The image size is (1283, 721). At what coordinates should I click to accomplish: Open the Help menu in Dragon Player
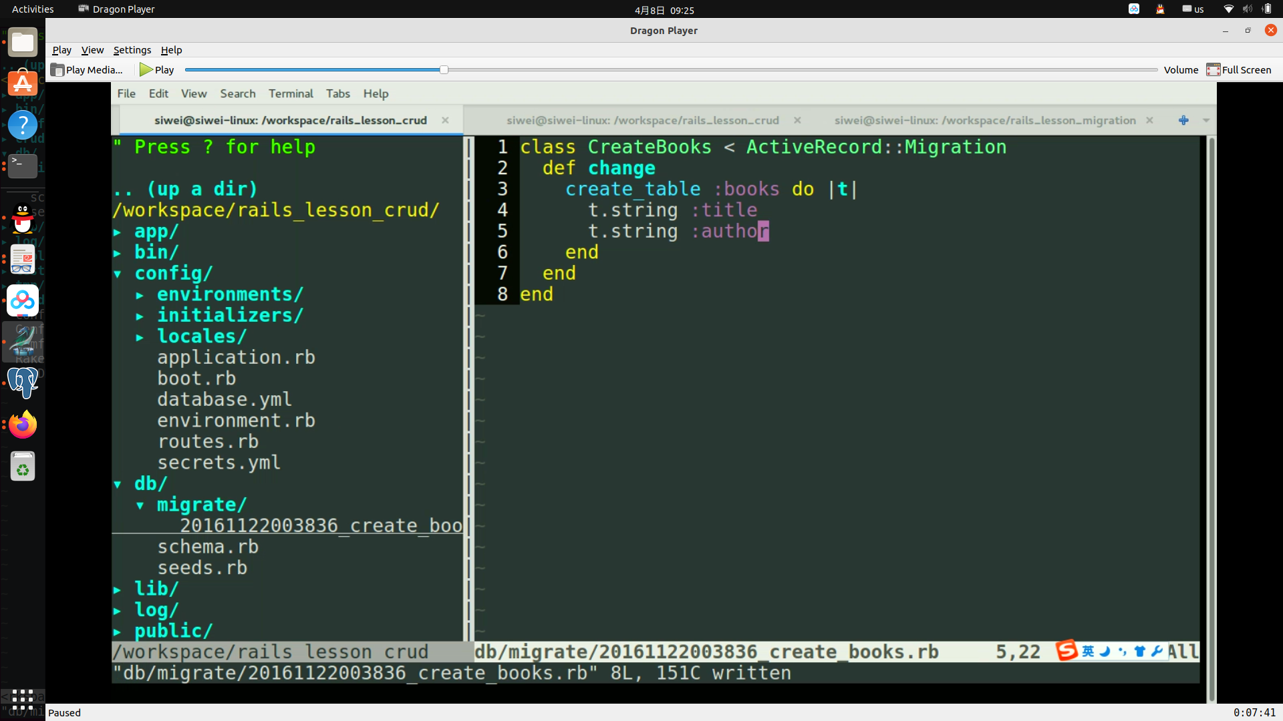[171, 50]
